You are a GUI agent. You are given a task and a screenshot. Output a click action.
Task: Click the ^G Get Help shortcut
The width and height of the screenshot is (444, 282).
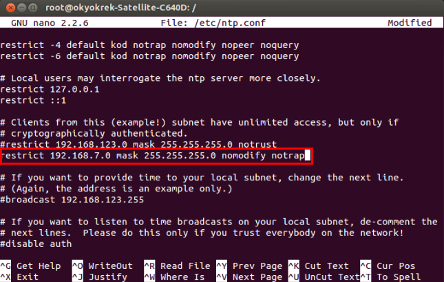click(30, 266)
